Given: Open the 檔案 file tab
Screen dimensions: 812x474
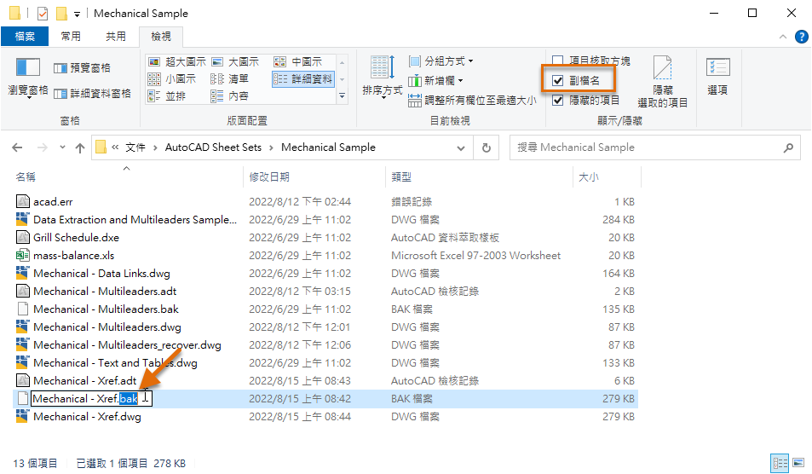Looking at the screenshot, I should click(25, 37).
